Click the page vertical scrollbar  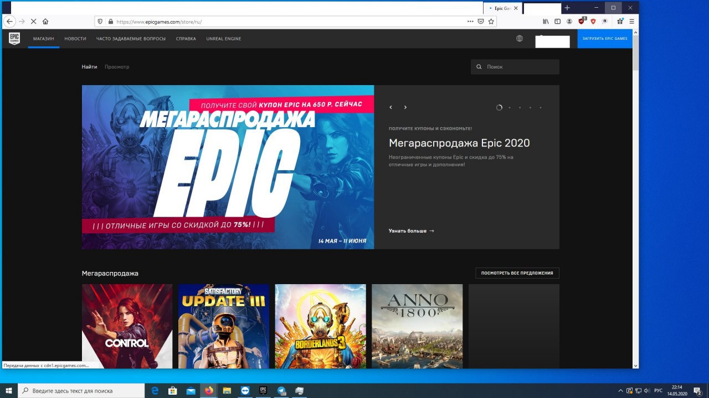(635, 199)
